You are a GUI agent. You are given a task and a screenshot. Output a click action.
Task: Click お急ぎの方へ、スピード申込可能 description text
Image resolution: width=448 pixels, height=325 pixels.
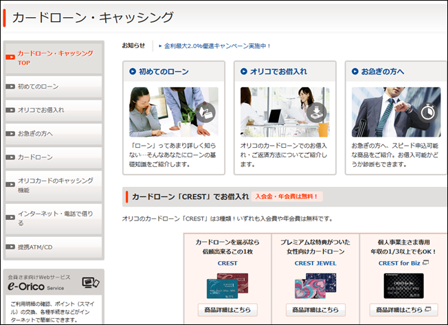[395, 155]
